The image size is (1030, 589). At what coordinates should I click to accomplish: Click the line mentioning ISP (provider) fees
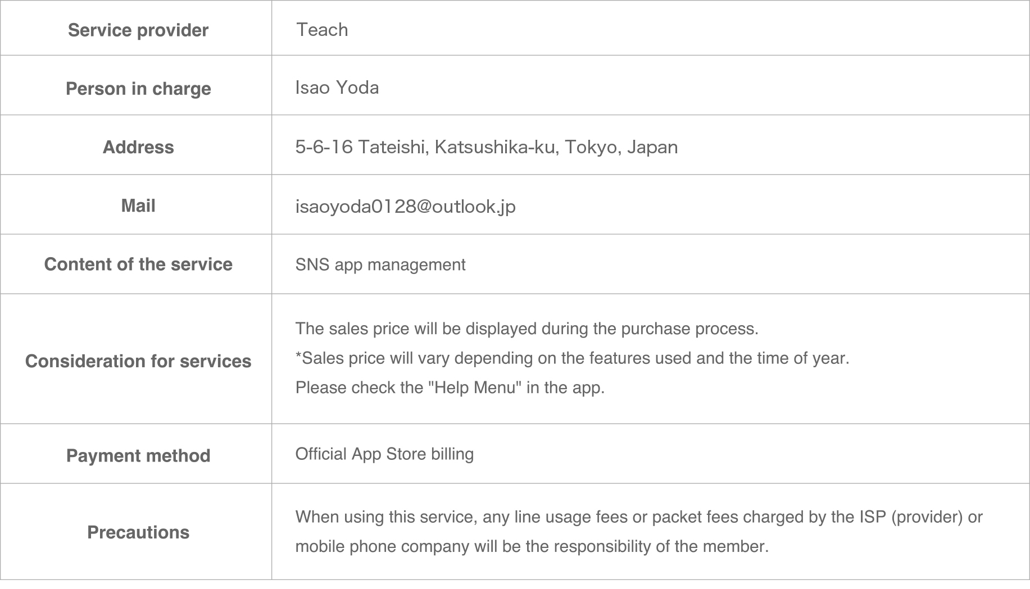[638, 517]
